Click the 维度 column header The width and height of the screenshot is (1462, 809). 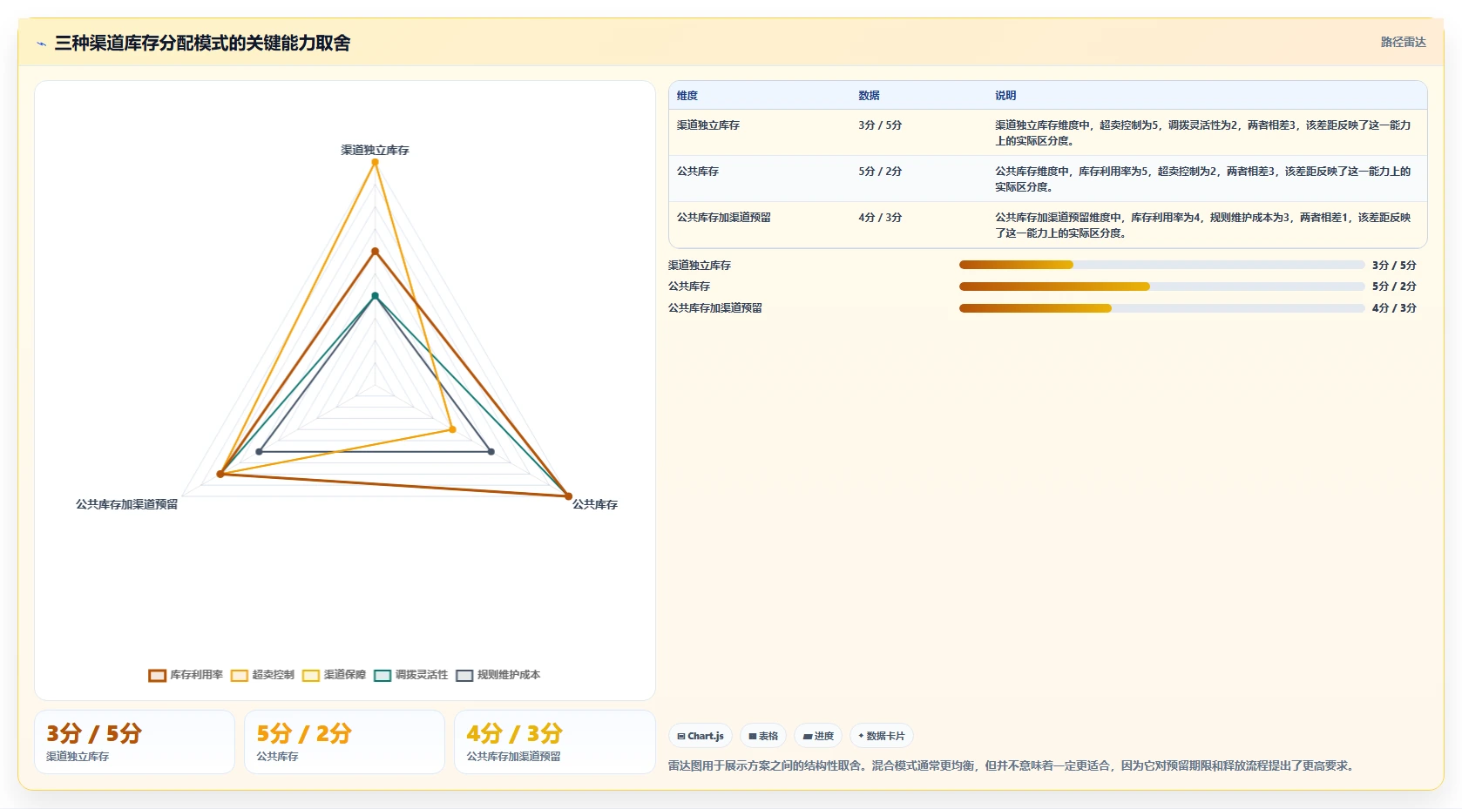(x=687, y=96)
